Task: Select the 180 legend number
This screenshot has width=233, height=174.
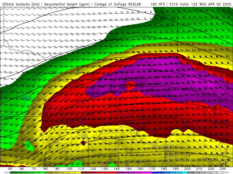Action: pyautogui.click(x=164, y=169)
